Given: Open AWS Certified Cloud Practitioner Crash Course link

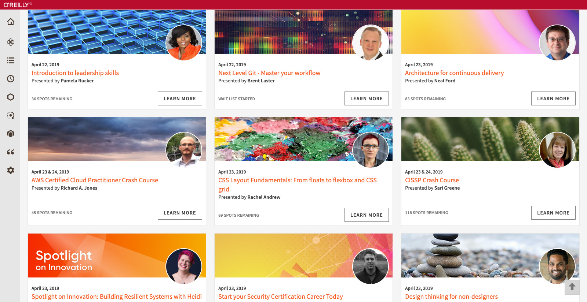Looking at the screenshot, I should pyautogui.click(x=95, y=180).
